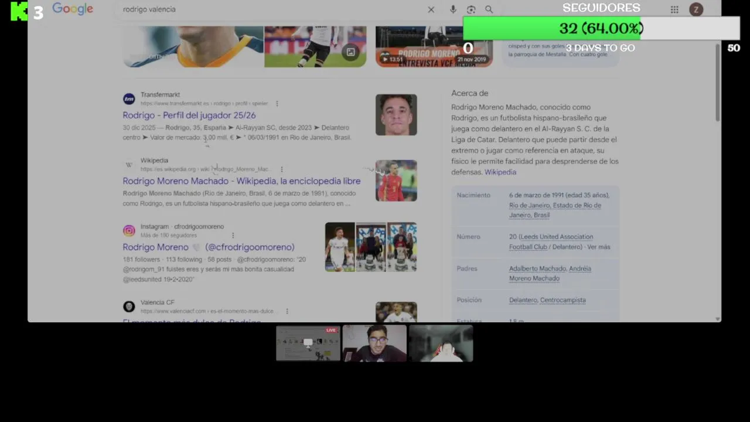Click the Ver más link in Número
This screenshot has width=750, height=422.
(598, 247)
